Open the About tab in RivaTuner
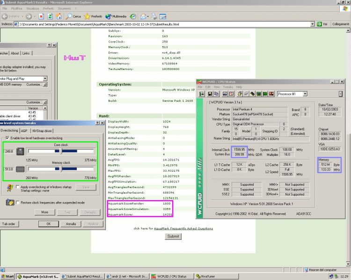 point(15,53)
